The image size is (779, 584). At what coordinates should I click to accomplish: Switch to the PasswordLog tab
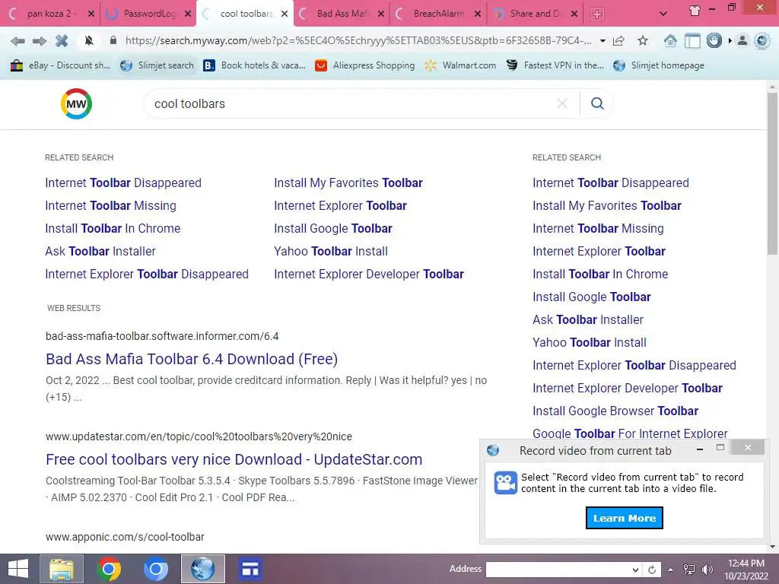150,14
